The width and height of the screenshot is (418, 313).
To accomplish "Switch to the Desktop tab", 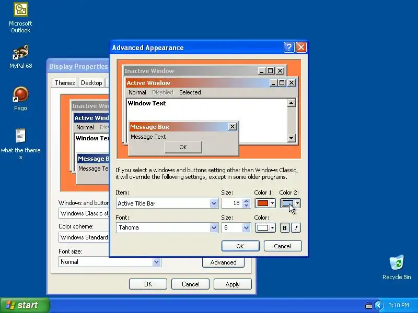I will pyautogui.click(x=91, y=83).
